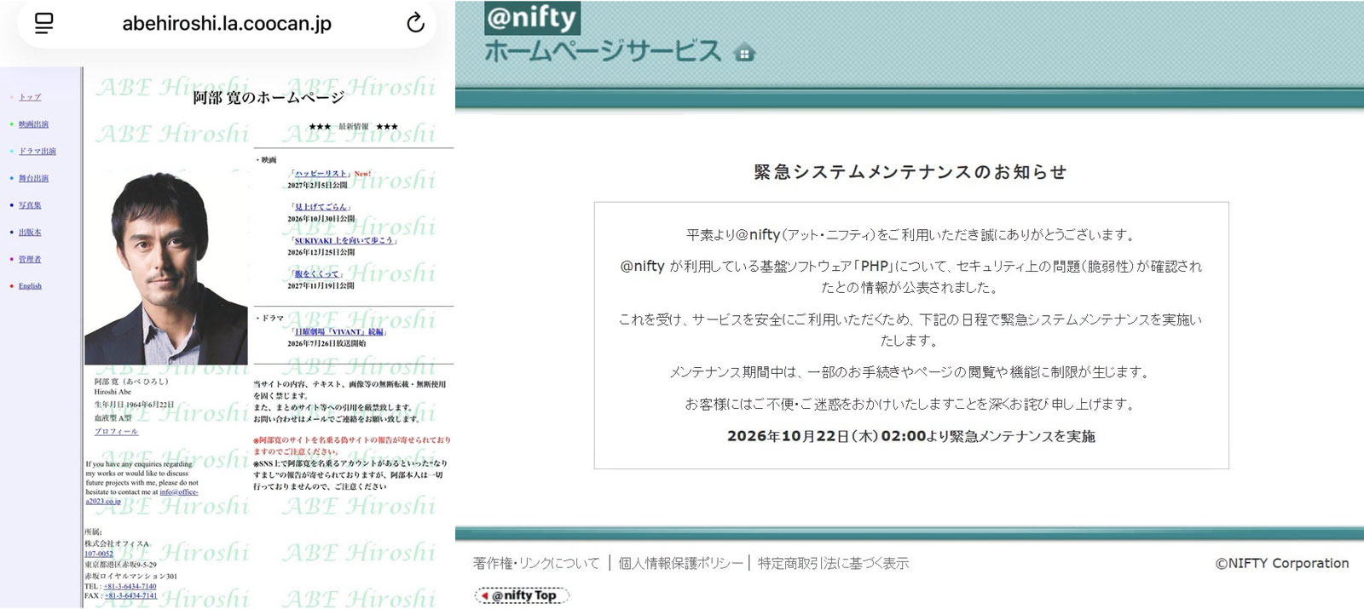Viewport: 1364px width, 609px height.
Task: Open the movie link 見上げてごらん
Action: click(x=321, y=207)
